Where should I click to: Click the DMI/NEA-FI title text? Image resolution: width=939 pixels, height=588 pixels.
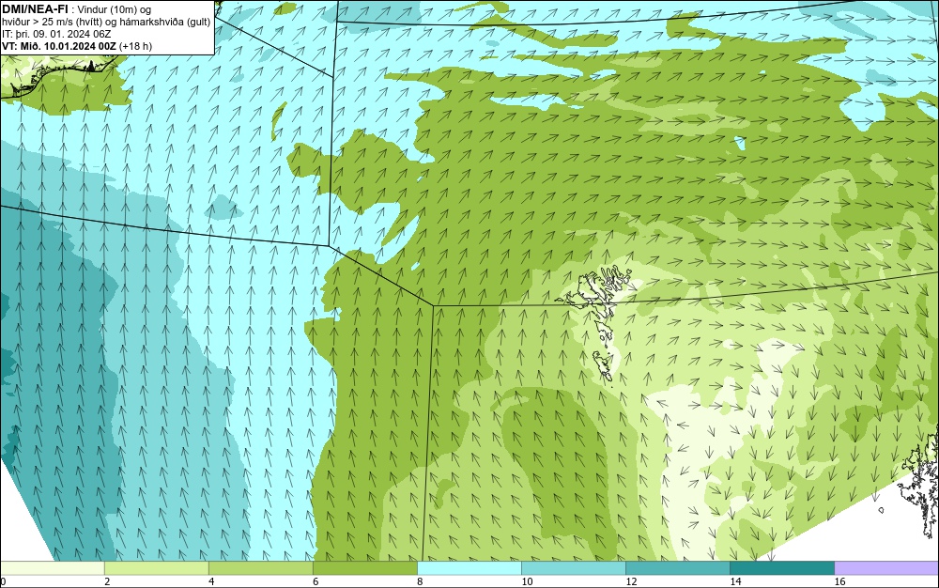click(35, 8)
